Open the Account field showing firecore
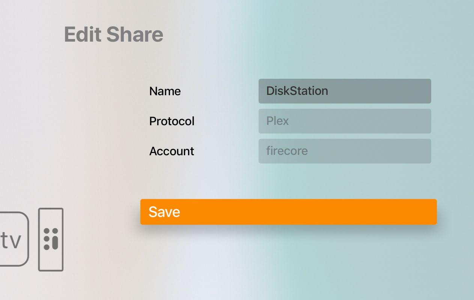Screen dimensions: 474x300 coord(345,151)
